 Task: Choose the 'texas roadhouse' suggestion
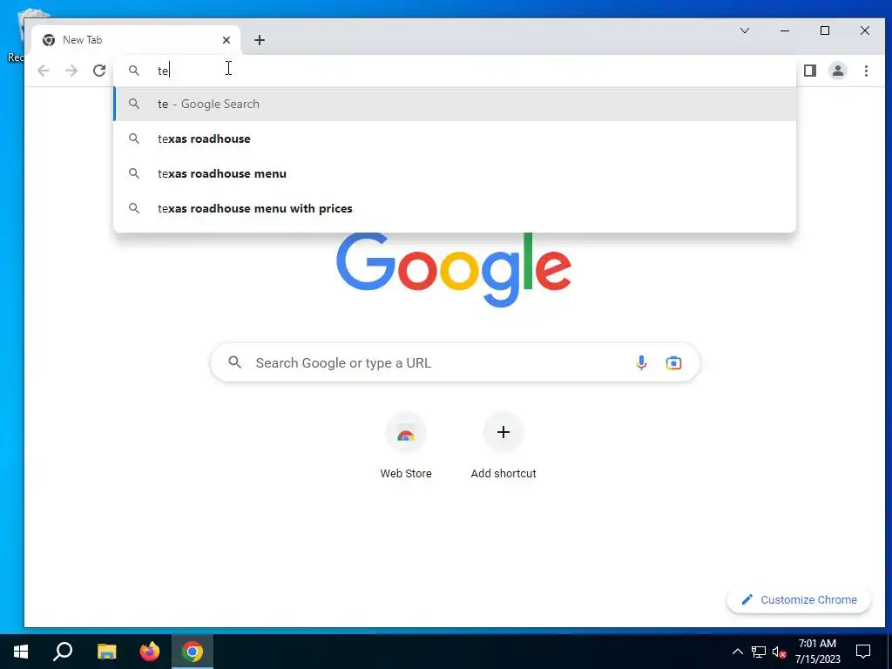coord(455,139)
